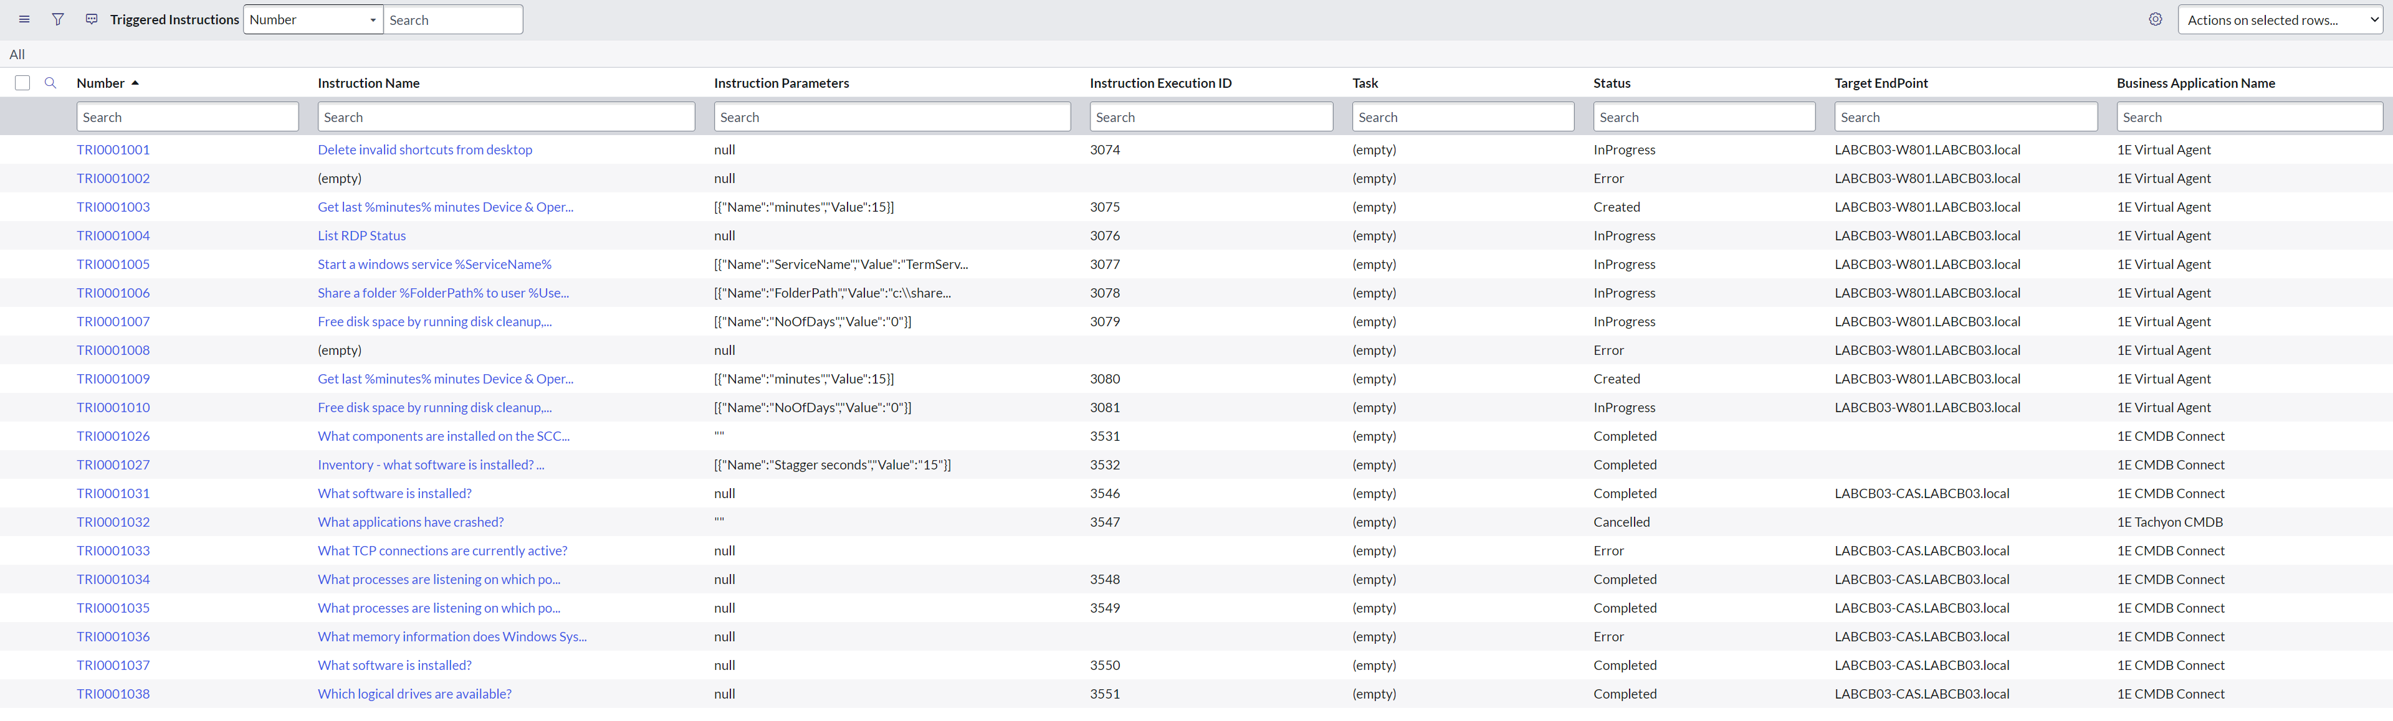Open the list settings gear icon
This screenshot has height=721, width=2393.
[x=2155, y=19]
